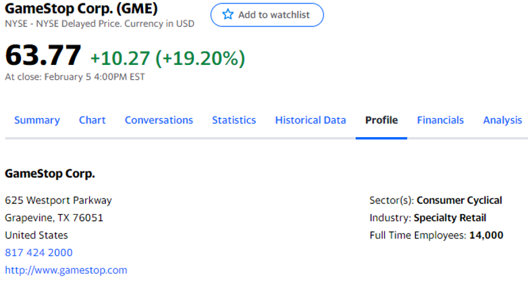Open the Historical Data tab
Image resolution: width=528 pixels, height=281 pixels.
pos(311,120)
